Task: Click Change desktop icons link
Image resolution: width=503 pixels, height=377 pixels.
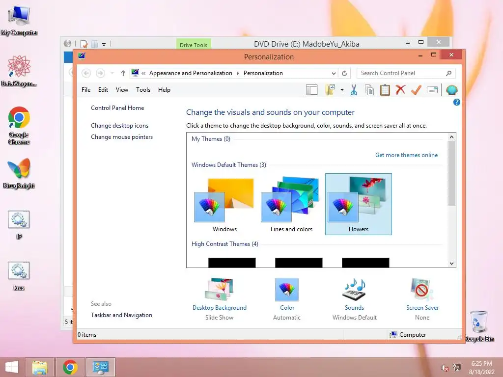Action: (x=120, y=126)
